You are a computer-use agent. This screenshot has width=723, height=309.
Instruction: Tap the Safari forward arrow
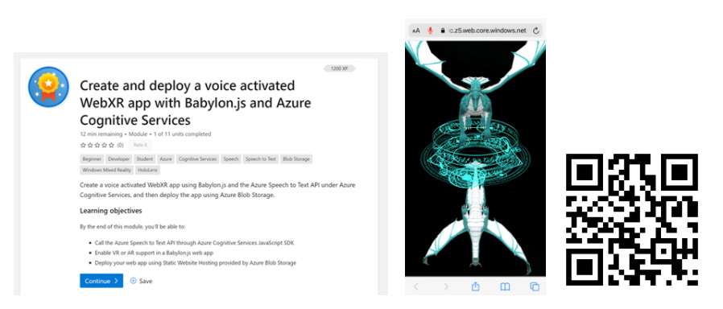[x=446, y=286]
